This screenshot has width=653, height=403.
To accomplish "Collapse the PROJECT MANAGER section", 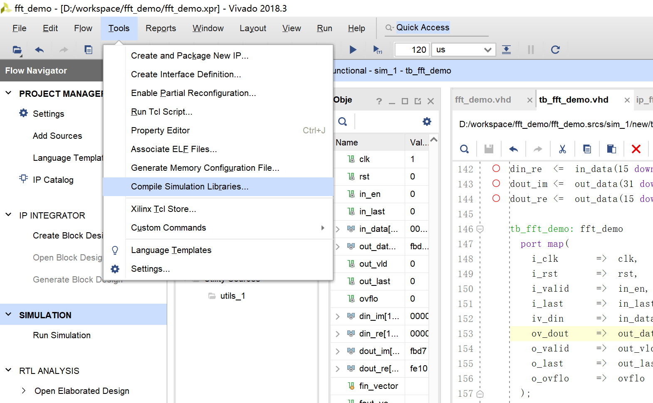I will 8,93.
